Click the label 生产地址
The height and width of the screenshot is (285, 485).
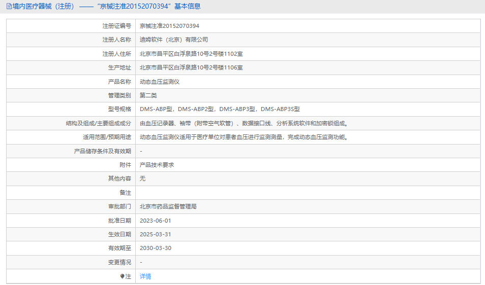click(x=119, y=67)
